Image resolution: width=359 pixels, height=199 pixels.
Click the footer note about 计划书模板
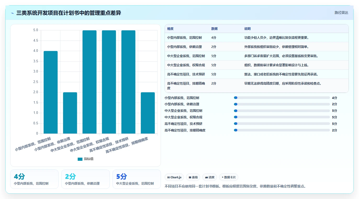(235, 186)
